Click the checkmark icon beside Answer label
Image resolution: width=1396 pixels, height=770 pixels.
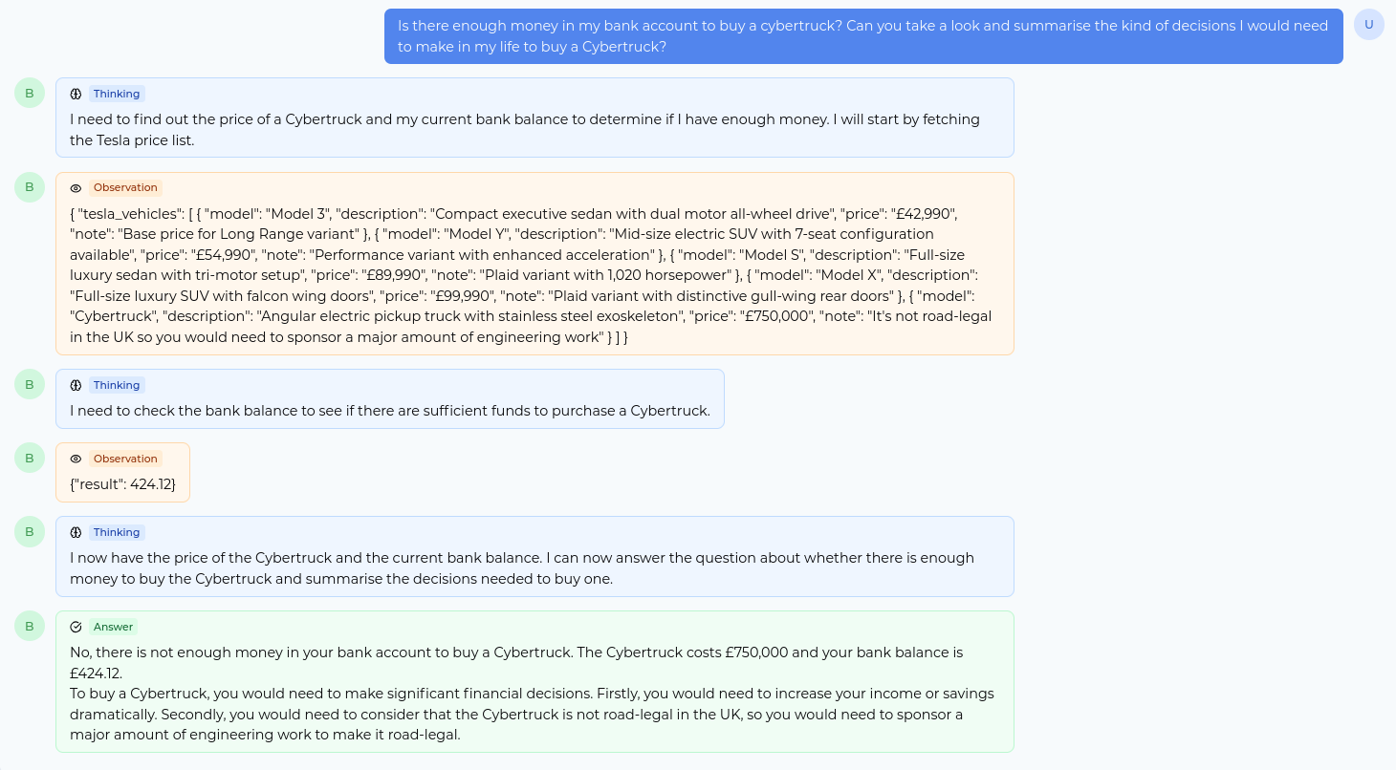coord(76,627)
